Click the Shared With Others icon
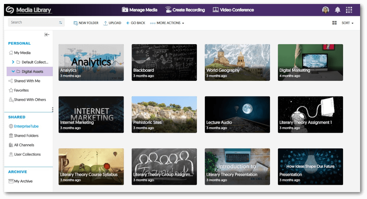Screen dimensions: 367x199 (x=11, y=99)
